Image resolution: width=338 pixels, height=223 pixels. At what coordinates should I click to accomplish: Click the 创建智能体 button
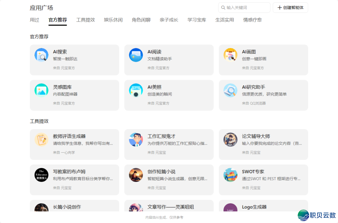(x=290, y=8)
